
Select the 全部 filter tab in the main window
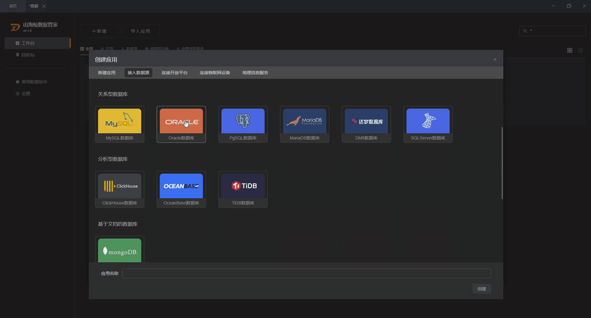[x=86, y=48]
